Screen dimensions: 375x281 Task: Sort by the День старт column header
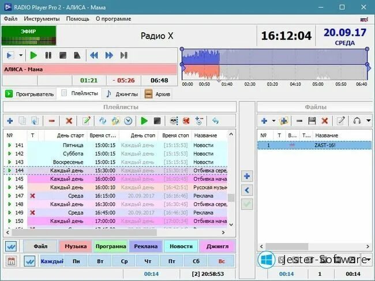[65, 135]
